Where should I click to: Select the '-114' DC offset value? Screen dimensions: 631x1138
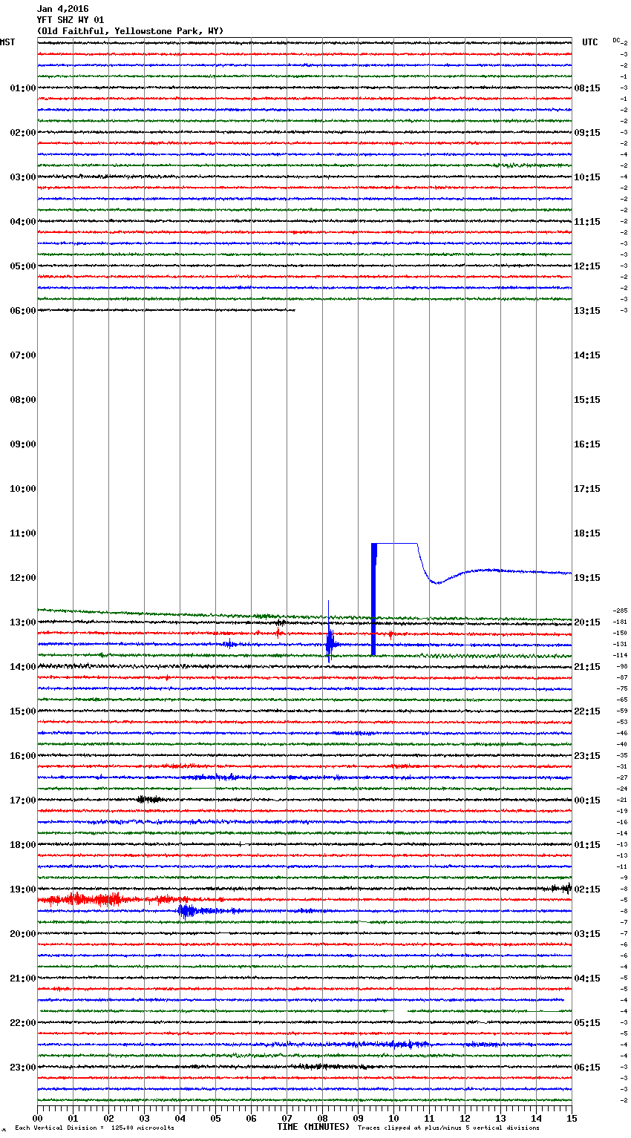(620, 655)
